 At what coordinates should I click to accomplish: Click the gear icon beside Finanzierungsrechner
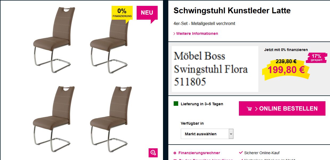pos(175,153)
